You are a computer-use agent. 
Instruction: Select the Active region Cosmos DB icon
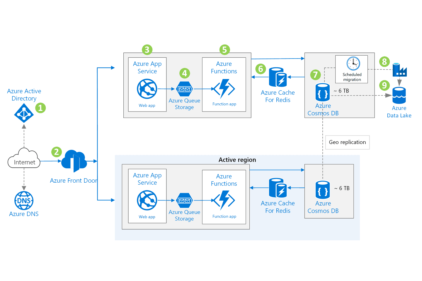tap(323, 190)
